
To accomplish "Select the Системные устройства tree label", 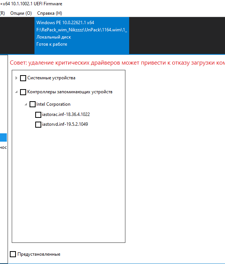I will click(x=51, y=78).
